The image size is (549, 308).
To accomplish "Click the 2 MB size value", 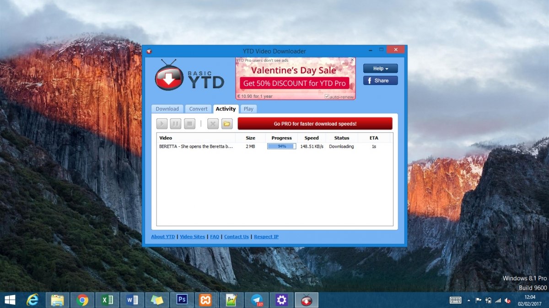I will [x=250, y=146].
